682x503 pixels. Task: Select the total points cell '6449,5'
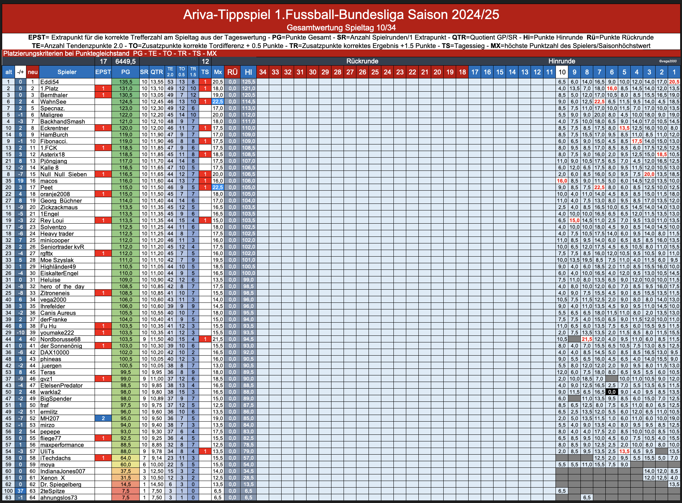point(125,61)
